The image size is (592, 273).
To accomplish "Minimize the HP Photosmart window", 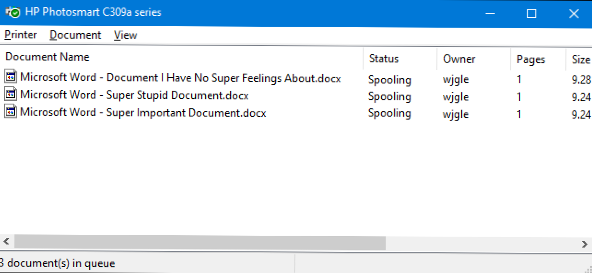I will click(490, 13).
